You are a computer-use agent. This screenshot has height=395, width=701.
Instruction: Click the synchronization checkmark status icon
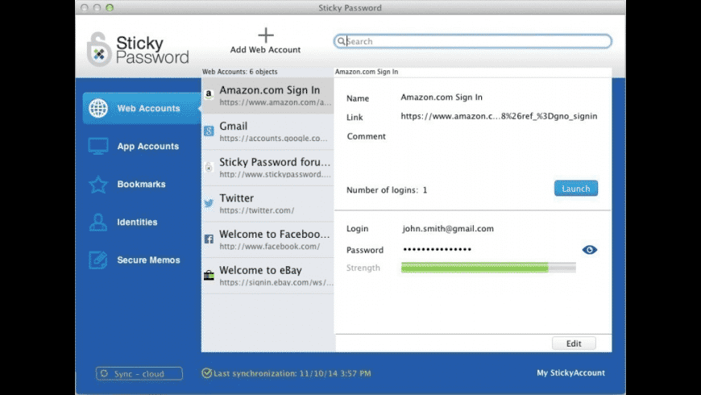(x=206, y=373)
